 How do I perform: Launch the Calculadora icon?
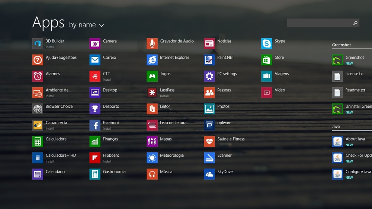coord(38,141)
